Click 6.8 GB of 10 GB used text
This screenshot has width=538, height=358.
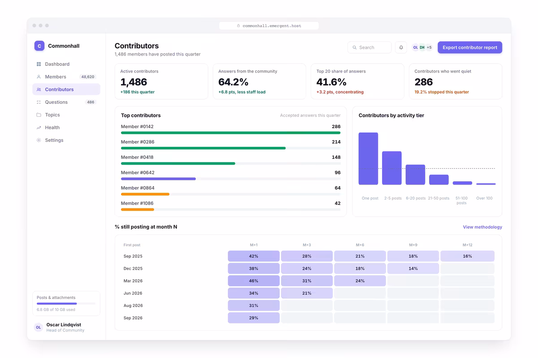pos(56,310)
